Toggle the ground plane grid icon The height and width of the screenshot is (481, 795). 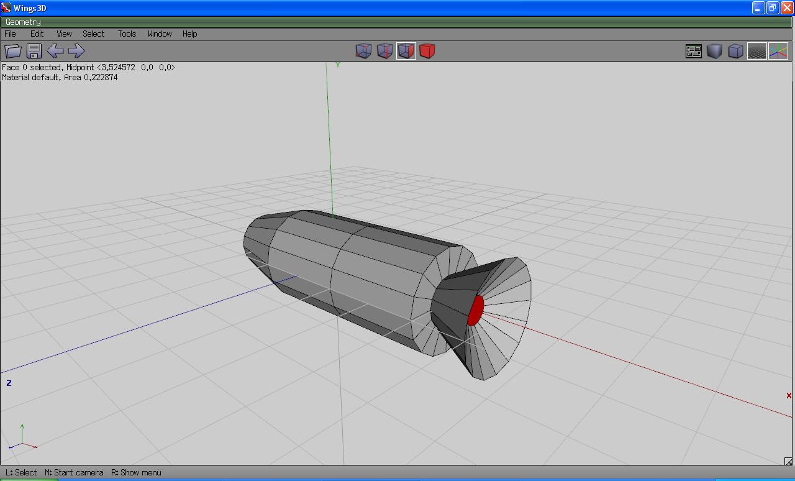click(x=756, y=51)
